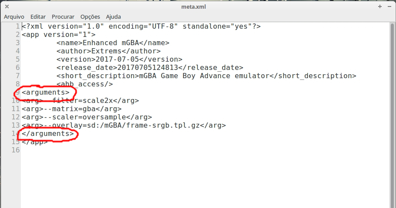Viewport: 396px width, 208px height.
Task: Open the Arquivo menu
Action: [x=14, y=17]
